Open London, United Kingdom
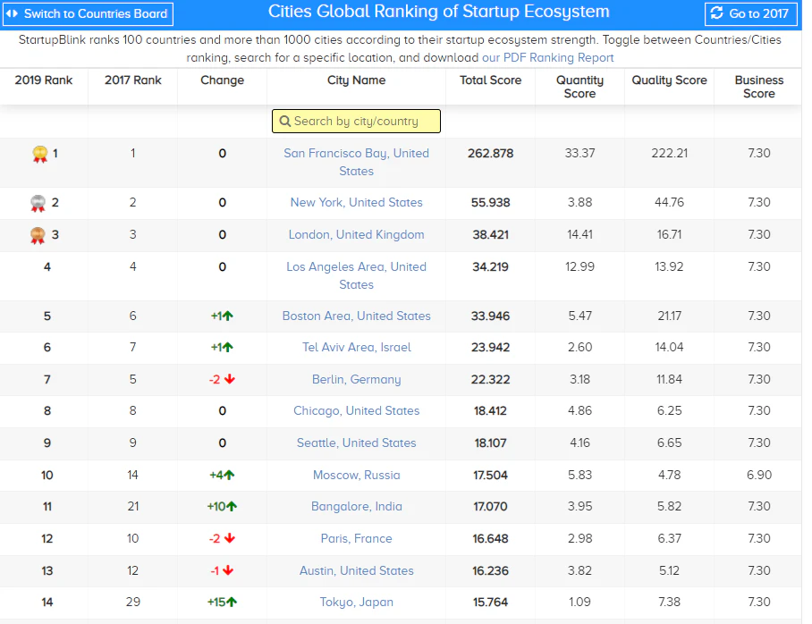 (x=357, y=234)
